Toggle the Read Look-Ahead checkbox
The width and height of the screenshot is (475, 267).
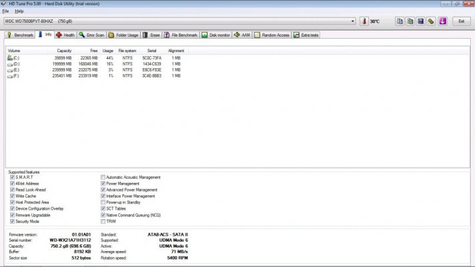coord(12,190)
